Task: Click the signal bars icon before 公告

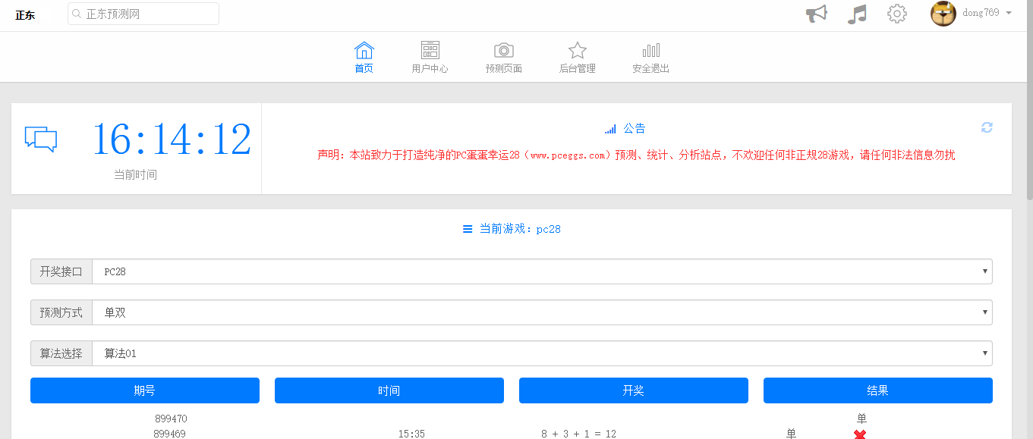Action: [x=610, y=128]
